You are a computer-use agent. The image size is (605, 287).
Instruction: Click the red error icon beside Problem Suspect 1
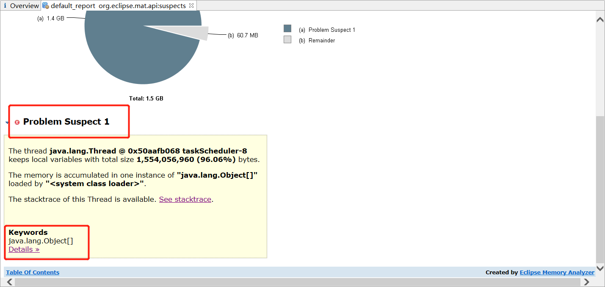[x=17, y=122]
